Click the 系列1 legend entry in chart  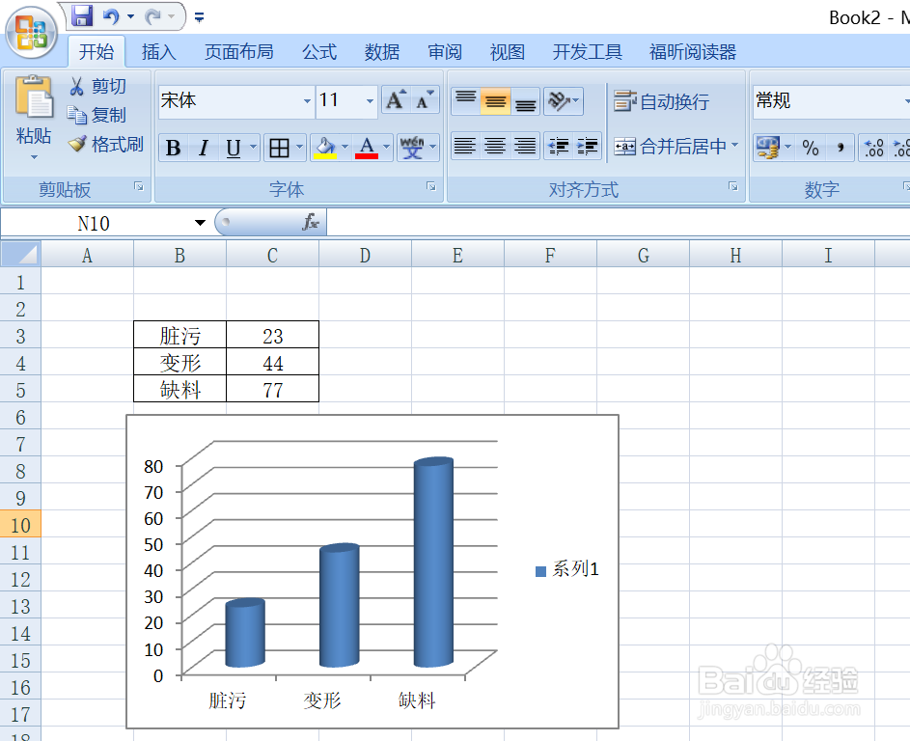coord(567,569)
